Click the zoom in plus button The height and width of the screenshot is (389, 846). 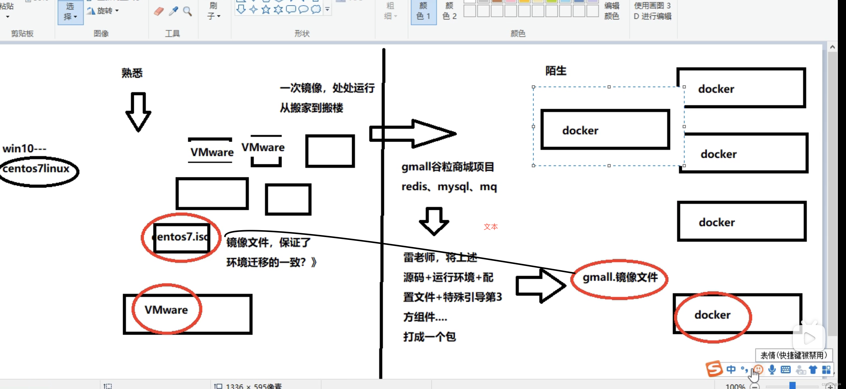click(x=830, y=387)
